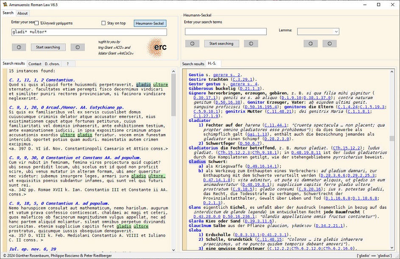Minimize the Amanuensis window
This screenshot has height=259, width=400.
coord(365,5)
